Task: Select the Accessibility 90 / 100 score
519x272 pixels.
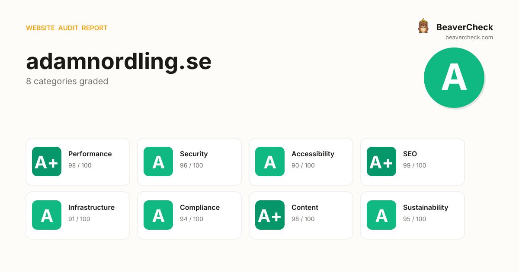Action: (303, 165)
